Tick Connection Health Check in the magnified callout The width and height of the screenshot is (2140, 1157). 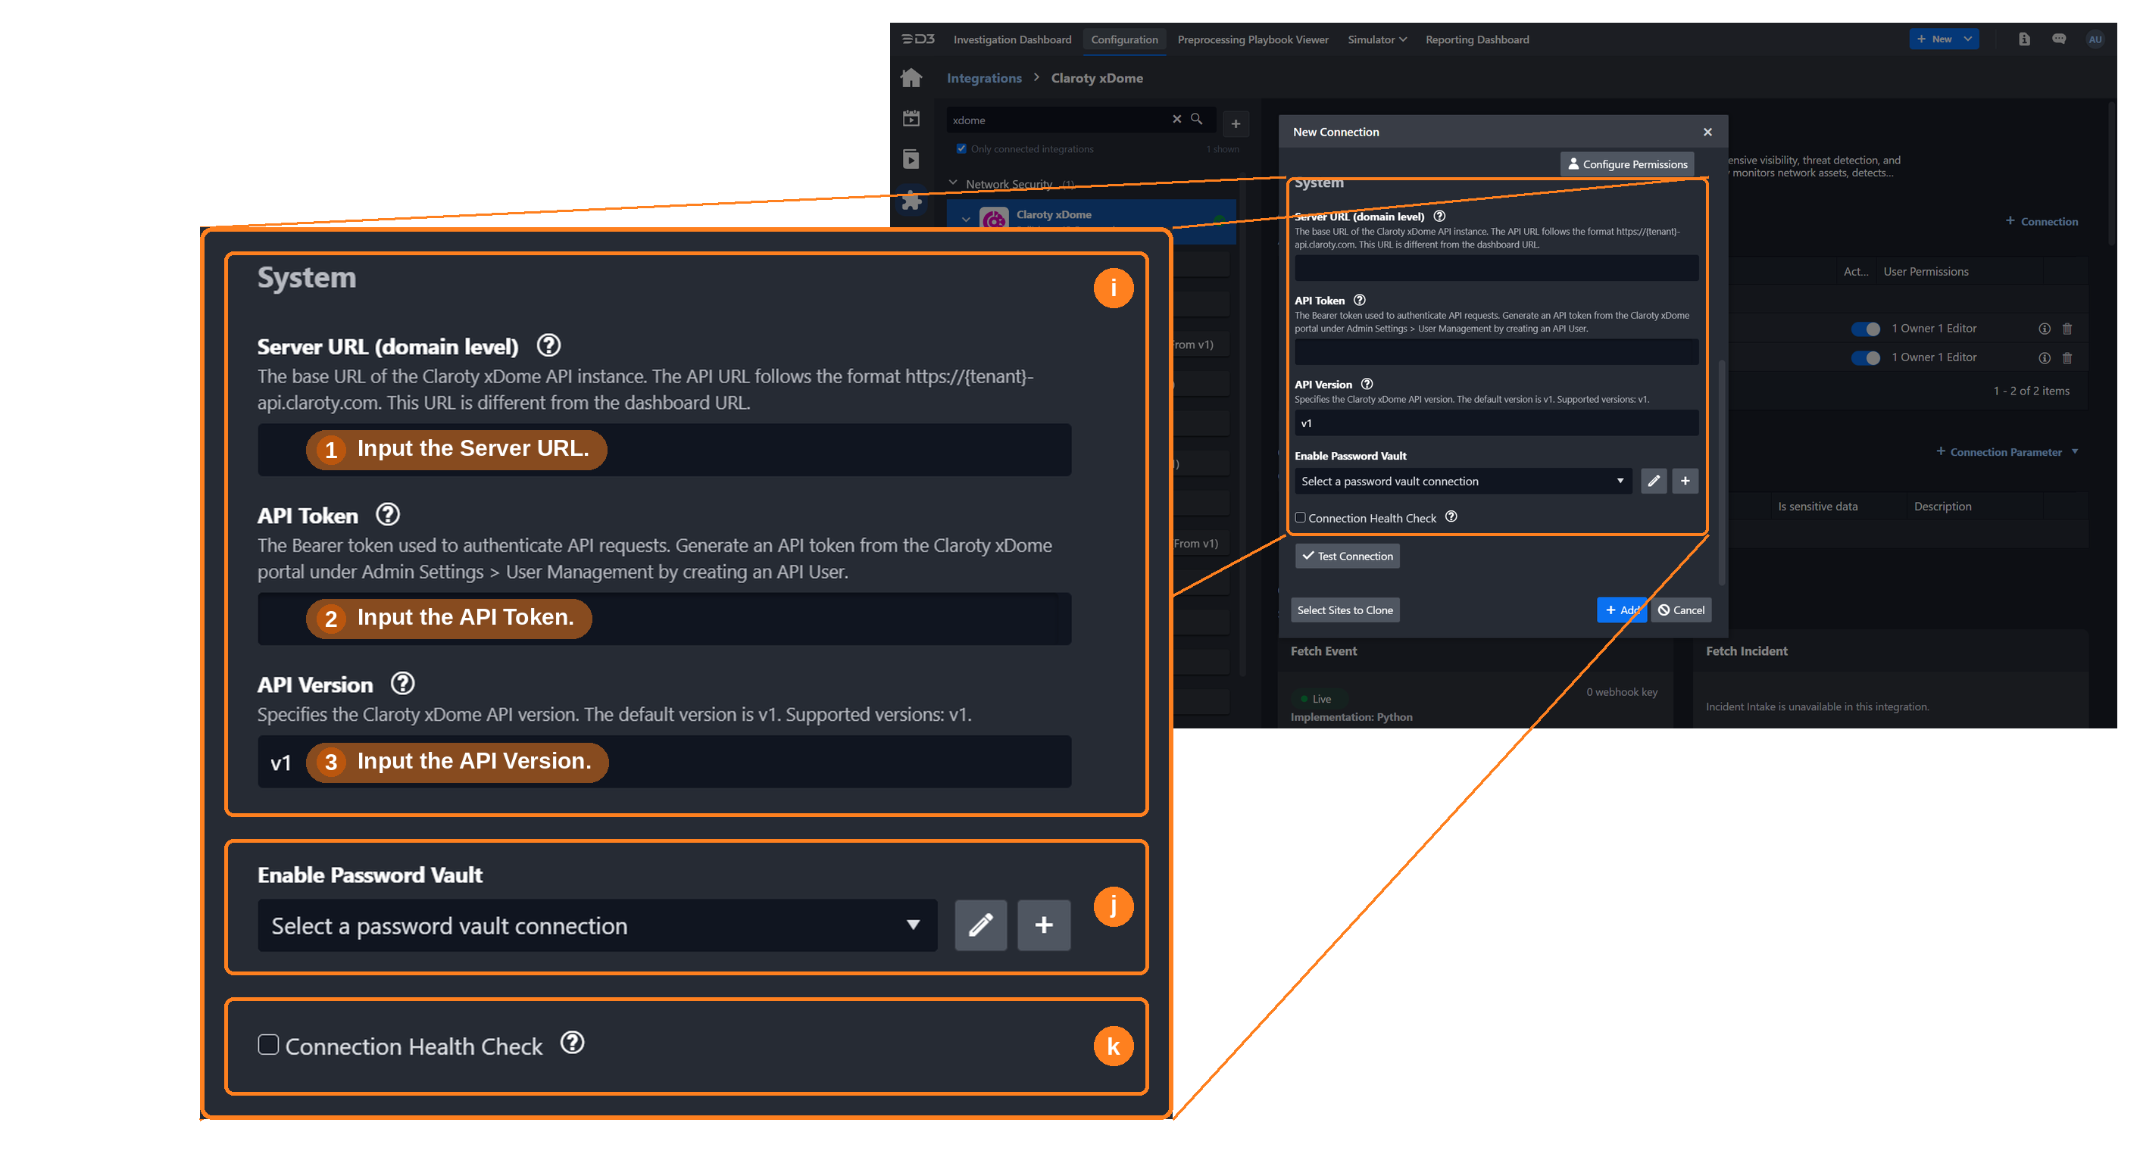[x=267, y=1044]
